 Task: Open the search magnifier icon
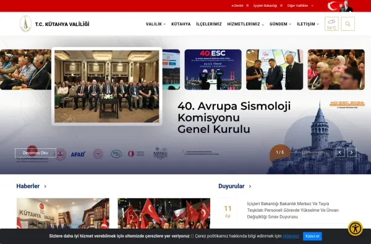click(x=348, y=24)
